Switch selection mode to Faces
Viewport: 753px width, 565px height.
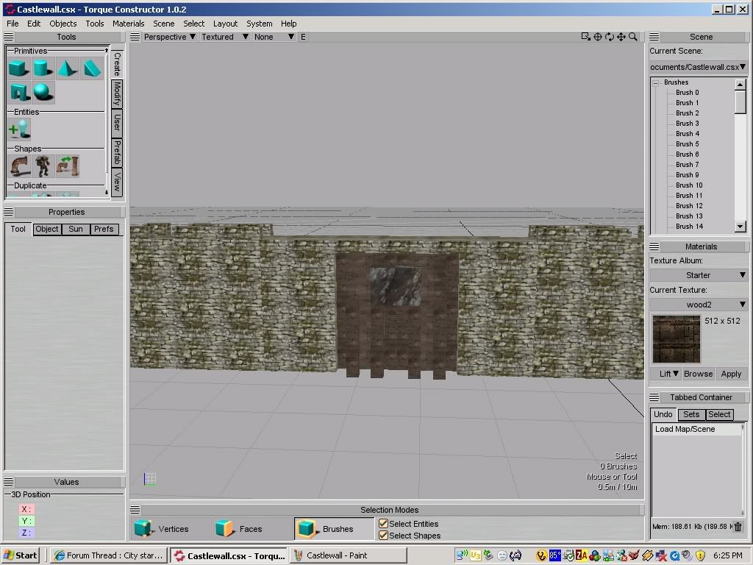coord(241,528)
